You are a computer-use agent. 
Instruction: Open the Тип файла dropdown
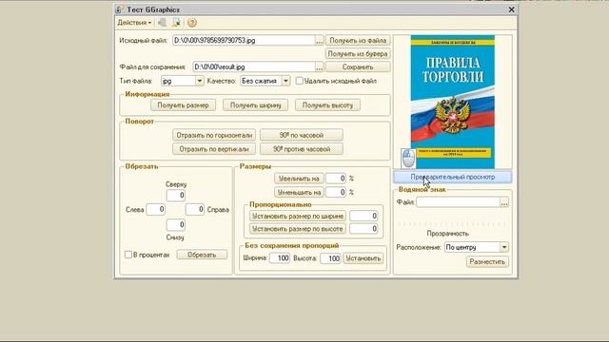pos(199,81)
